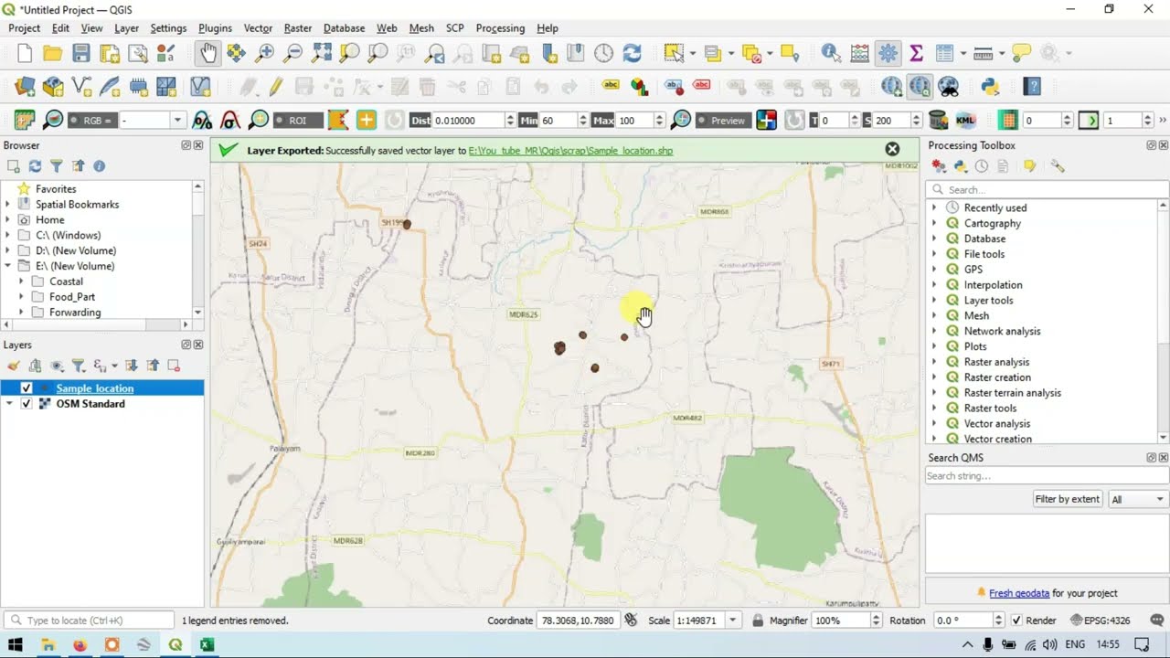Expand the Coastal folder
Image resolution: width=1170 pixels, height=658 pixels.
coord(21,281)
